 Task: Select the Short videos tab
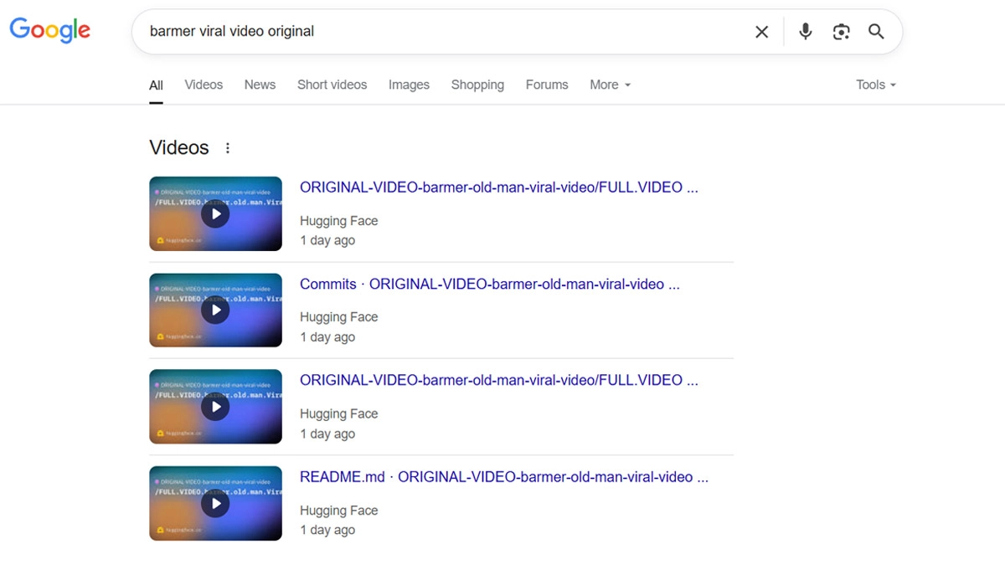[332, 85]
